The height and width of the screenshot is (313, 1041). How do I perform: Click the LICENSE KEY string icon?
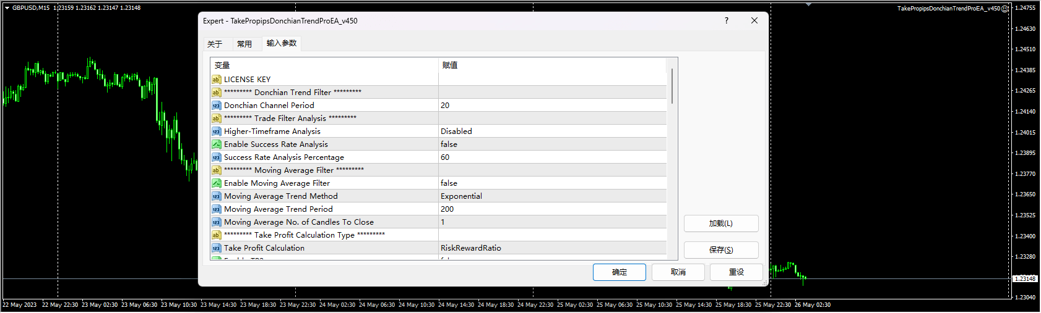(x=216, y=79)
